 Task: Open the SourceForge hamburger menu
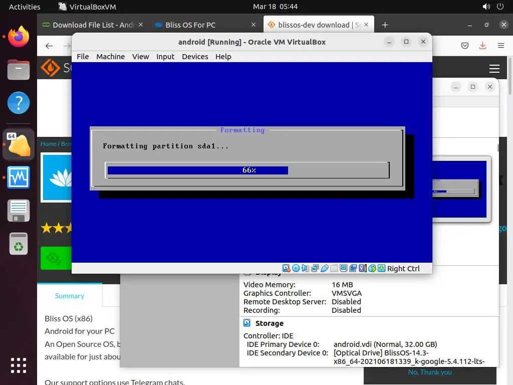click(494, 68)
